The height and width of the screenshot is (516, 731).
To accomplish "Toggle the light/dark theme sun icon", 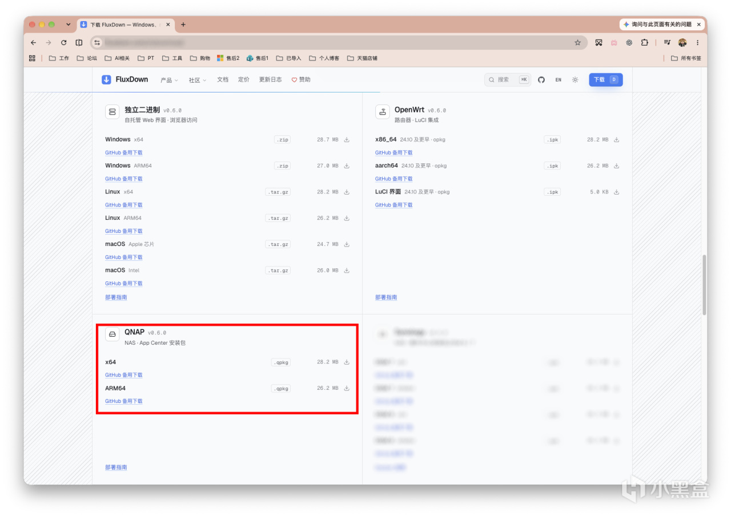I will coord(575,80).
